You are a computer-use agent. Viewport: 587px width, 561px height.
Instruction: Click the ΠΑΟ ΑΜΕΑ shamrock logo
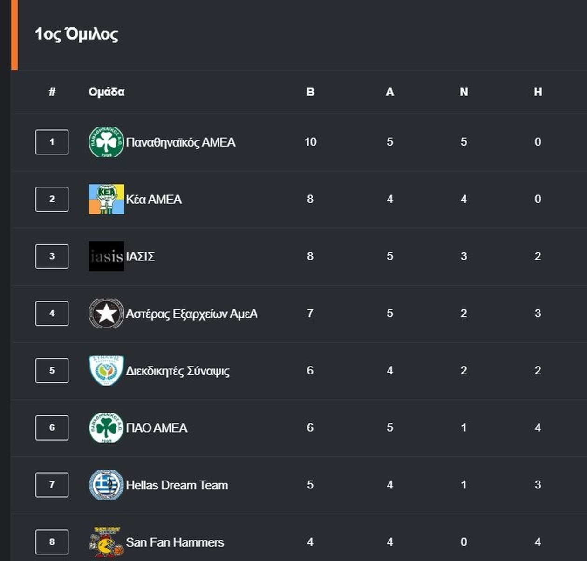click(106, 427)
